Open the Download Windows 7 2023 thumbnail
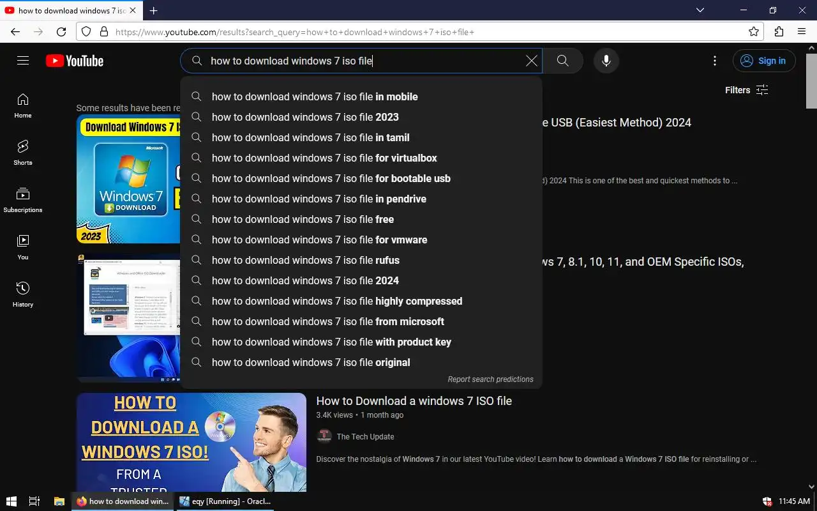This screenshot has width=817, height=511. tap(128, 179)
